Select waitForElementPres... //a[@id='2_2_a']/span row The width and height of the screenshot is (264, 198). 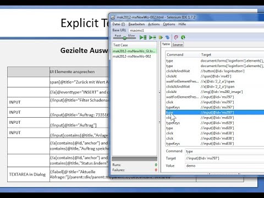215,81
